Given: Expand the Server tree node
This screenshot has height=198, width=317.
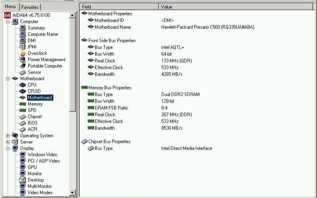Looking at the screenshot, I should [x=8, y=142].
